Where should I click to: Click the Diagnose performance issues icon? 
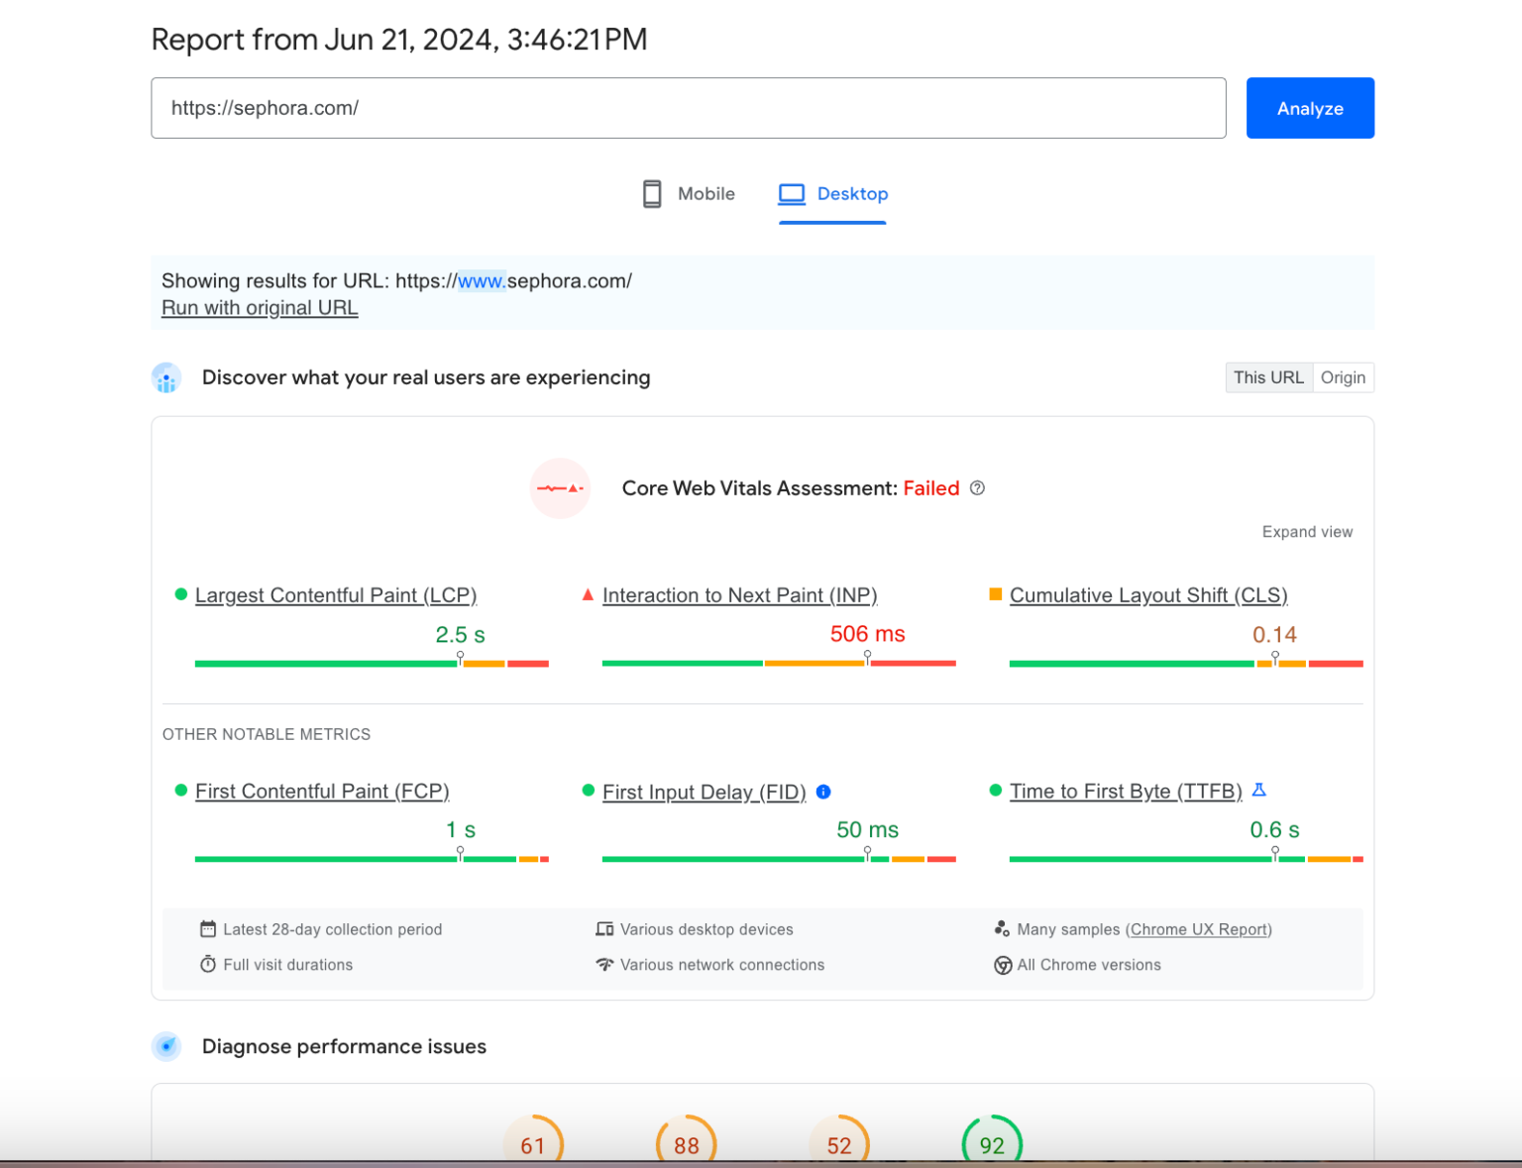coord(166,1046)
